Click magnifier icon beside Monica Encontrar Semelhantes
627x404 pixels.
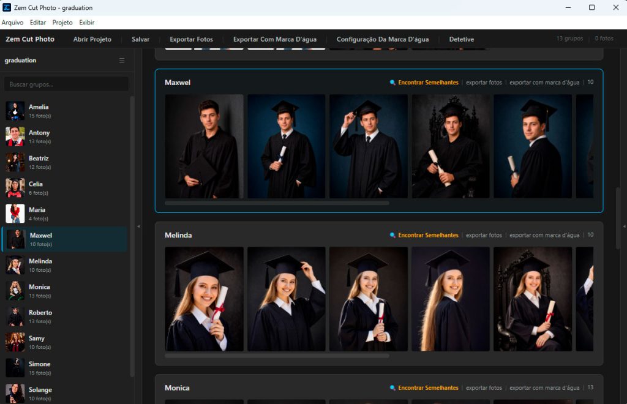[x=392, y=387]
